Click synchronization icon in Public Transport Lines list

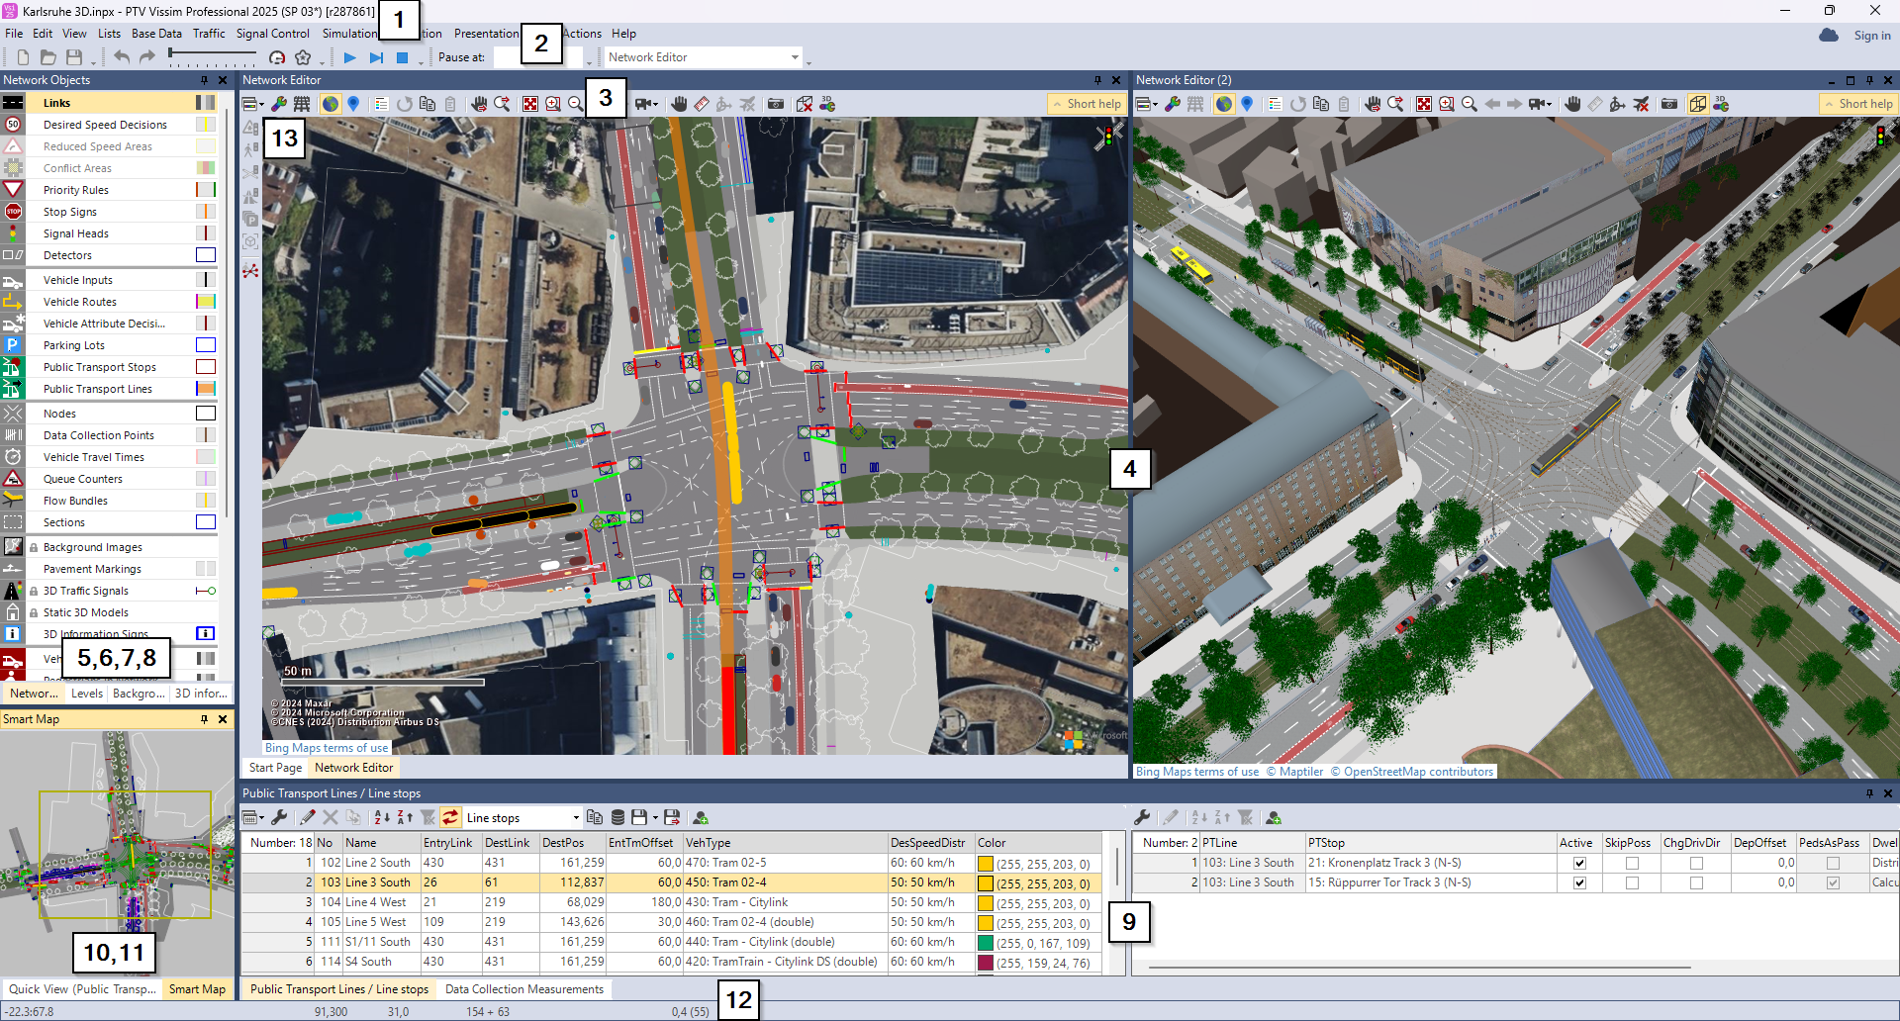(450, 817)
